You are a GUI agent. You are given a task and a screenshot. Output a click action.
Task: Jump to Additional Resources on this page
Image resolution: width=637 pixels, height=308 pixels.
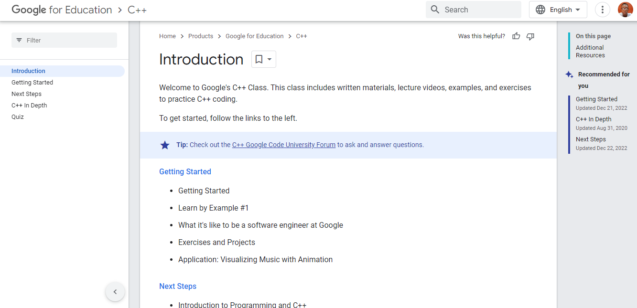click(x=590, y=51)
